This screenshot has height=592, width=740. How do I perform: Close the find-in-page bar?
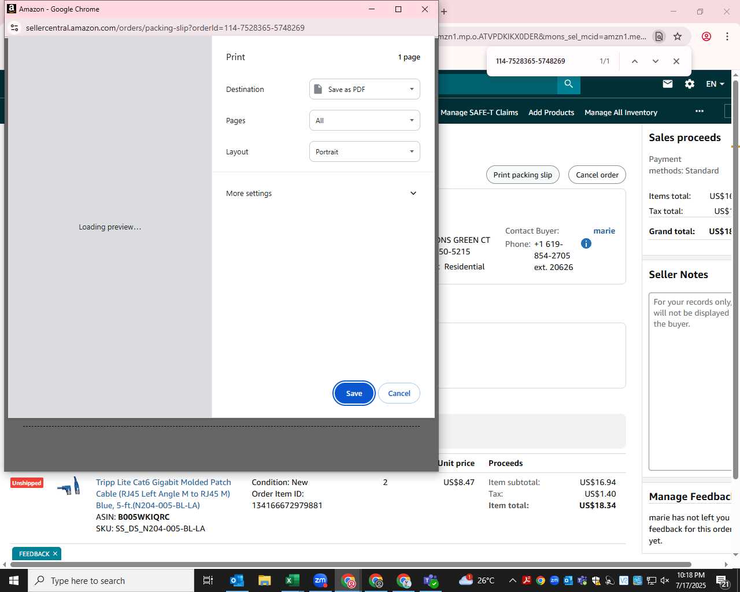coord(676,61)
